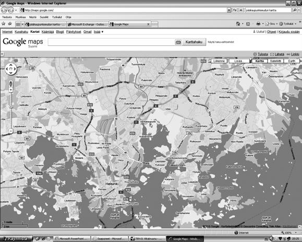Print the page with printer icon
This screenshot has width=302, height=242.
(x=258, y=24)
